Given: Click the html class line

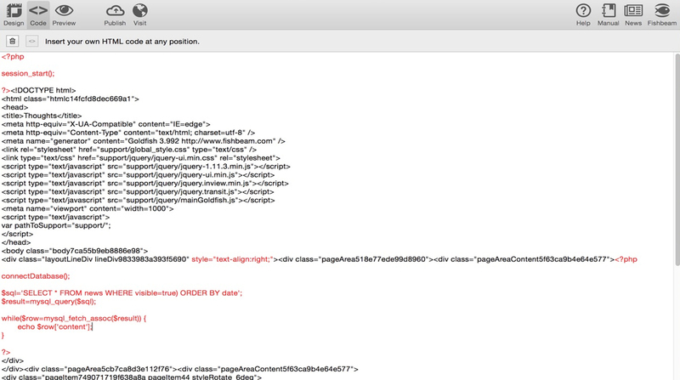Looking at the screenshot, I should (x=71, y=99).
